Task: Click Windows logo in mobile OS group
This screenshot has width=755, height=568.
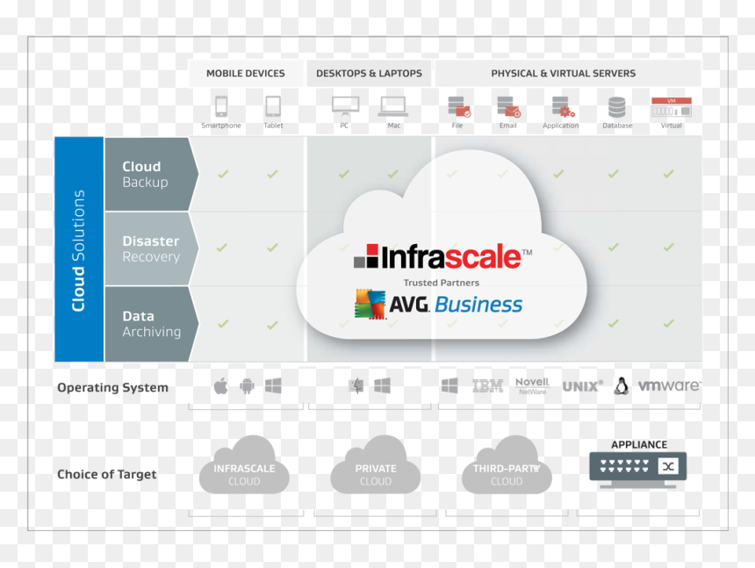Action: pyautogui.click(x=273, y=385)
